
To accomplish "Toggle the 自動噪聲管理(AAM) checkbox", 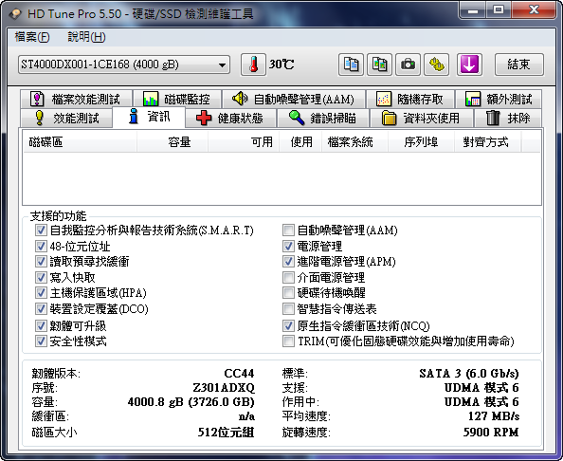I will coord(288,230).
